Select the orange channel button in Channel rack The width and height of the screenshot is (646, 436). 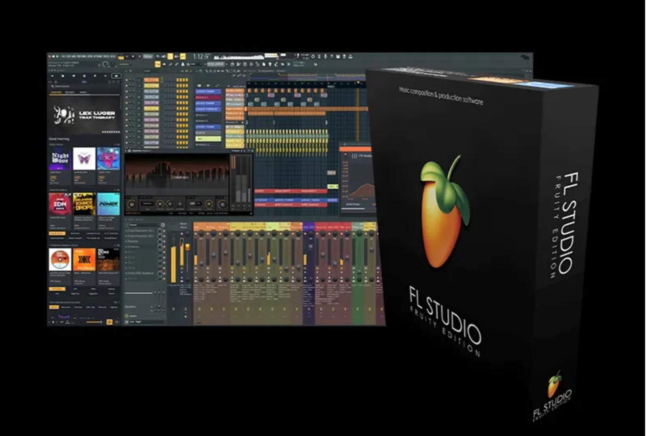tap(151, 80)
